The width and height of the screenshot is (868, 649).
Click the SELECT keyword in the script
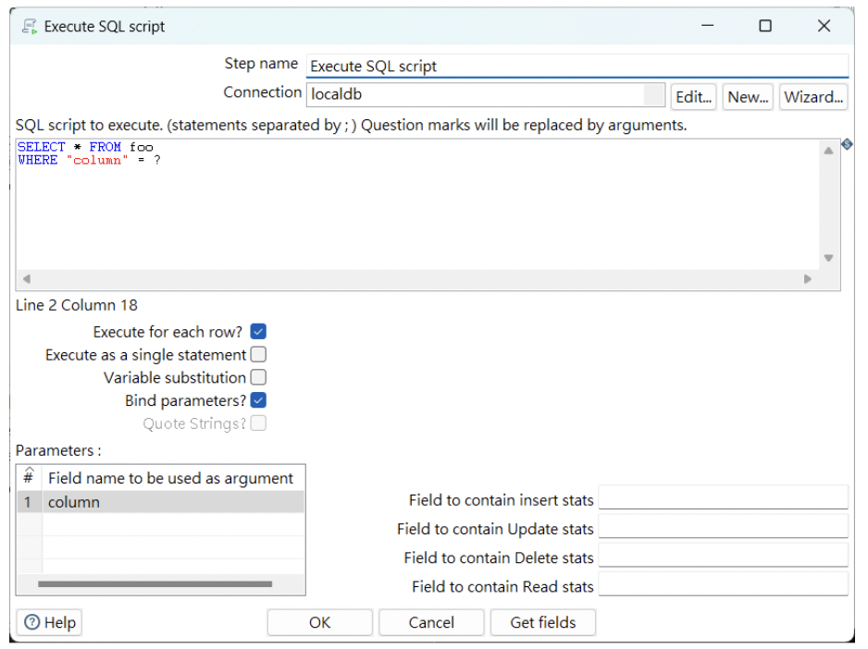pyautogui.click(x=42, y=147)
